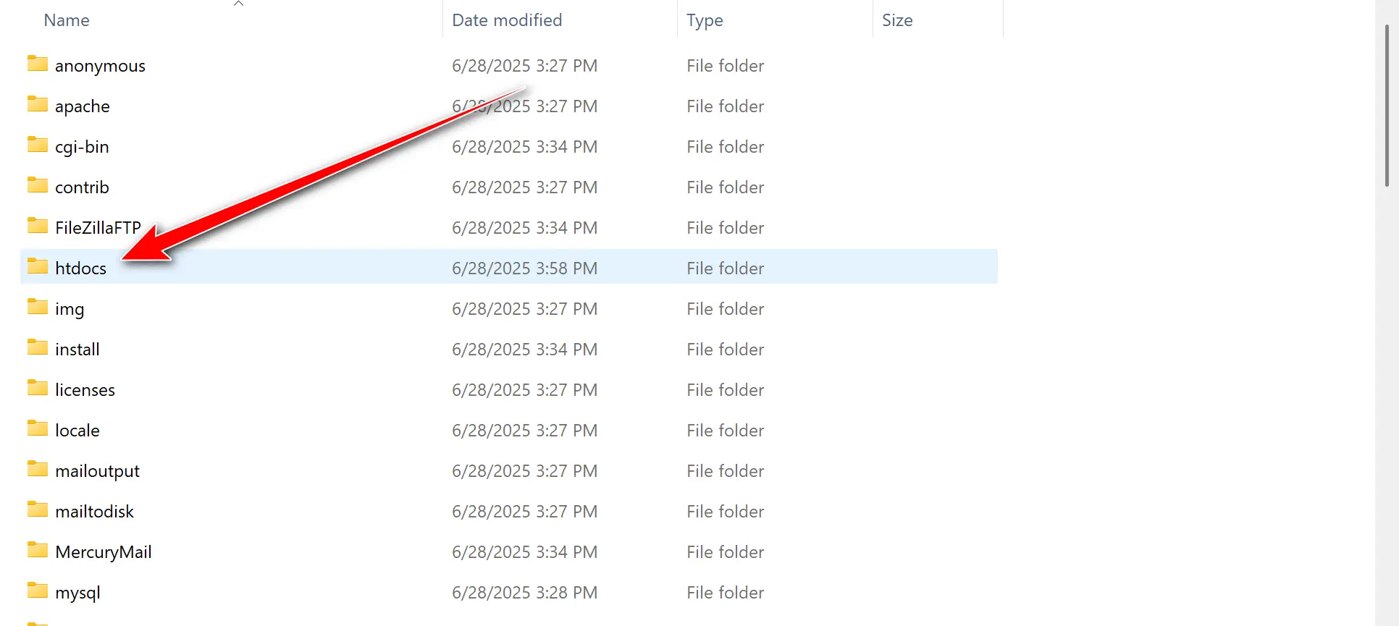Click the htdocs folder icon
The image size is (1399, 626).
pos(38,267)
